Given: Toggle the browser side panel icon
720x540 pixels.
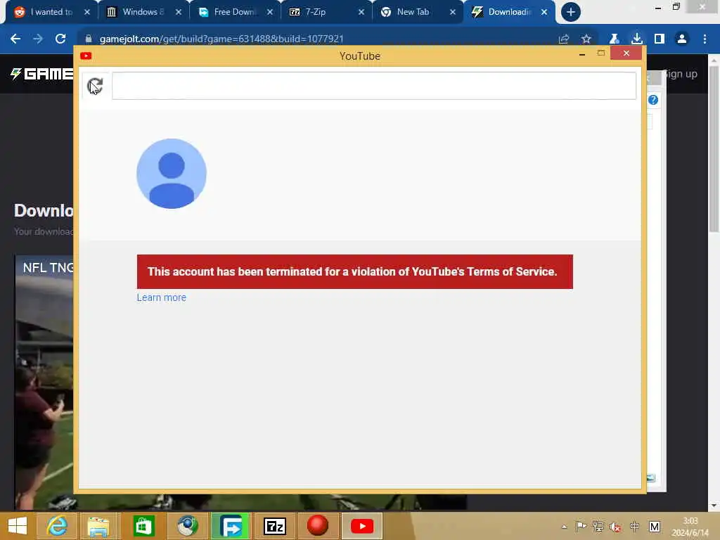Looking at the screenshot, I should pyautogui.click(x=660, y=39).
